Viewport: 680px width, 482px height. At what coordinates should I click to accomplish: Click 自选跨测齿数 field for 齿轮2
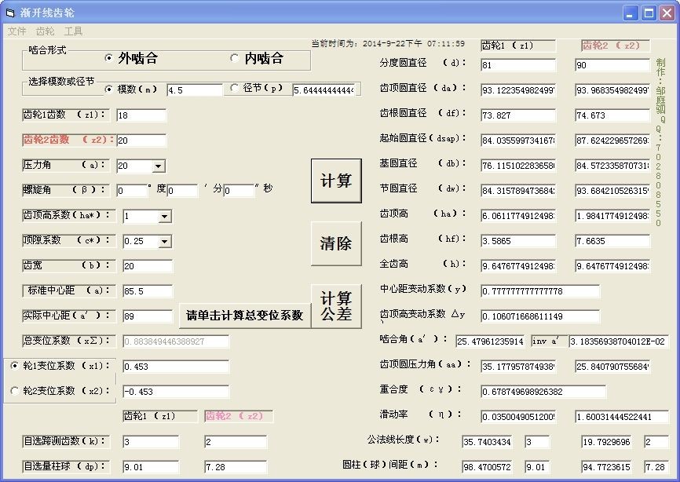click(x=236, y=442)
